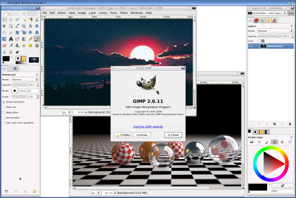The width and height of the screenshot is (296, 198).
Task: Open the Filters menu
Action: [x=124, y=13]
